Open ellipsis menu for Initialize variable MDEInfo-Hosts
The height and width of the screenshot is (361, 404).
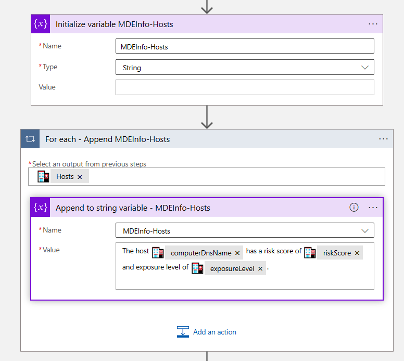[373, 24]
